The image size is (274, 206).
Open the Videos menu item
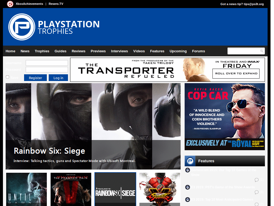(x=139, y=51)
